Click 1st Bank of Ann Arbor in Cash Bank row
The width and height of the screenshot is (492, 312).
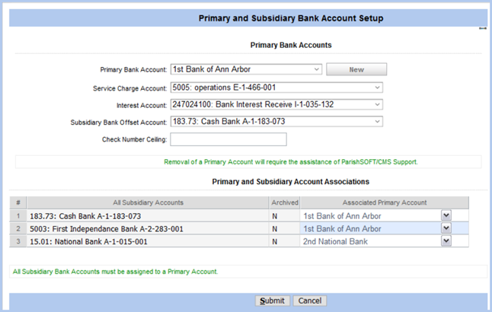[x=342, y=216]
